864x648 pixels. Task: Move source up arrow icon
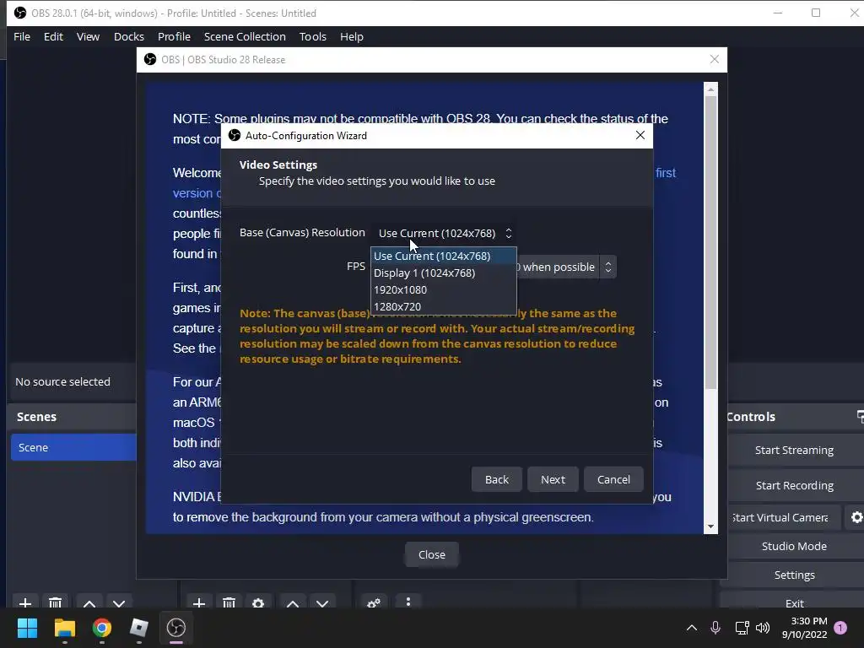[x=293, y=604]
